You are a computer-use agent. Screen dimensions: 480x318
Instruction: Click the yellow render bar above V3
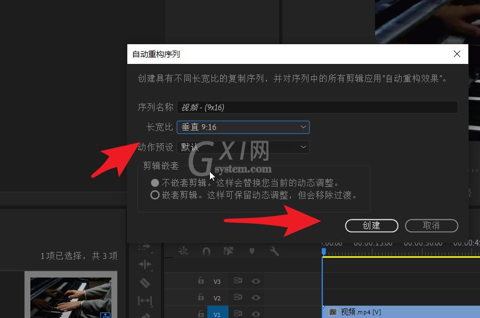[x=401, y=257]
